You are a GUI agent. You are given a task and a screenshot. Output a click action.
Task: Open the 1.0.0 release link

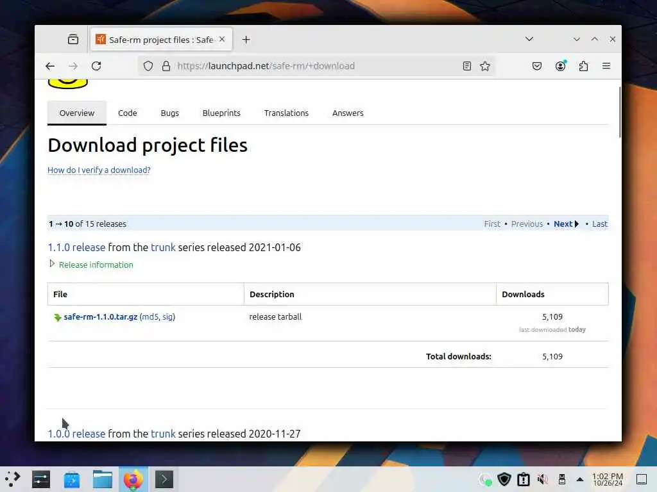pos(76,434)
